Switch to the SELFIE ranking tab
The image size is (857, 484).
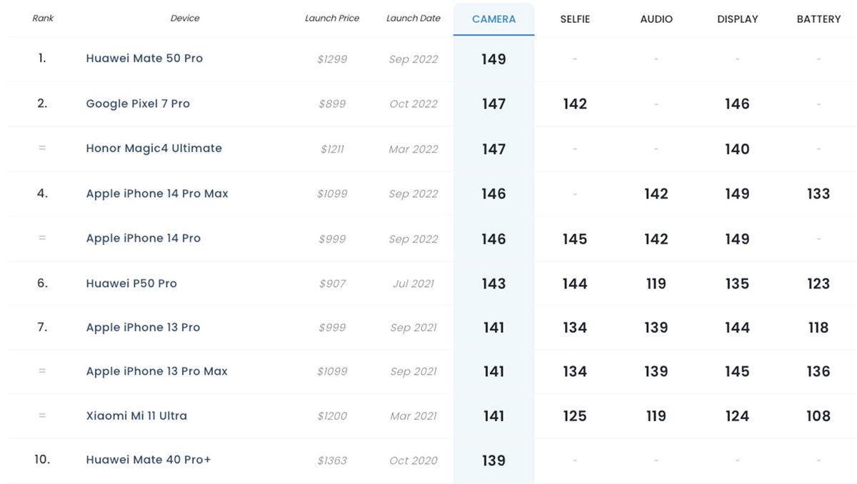point(575,19)
